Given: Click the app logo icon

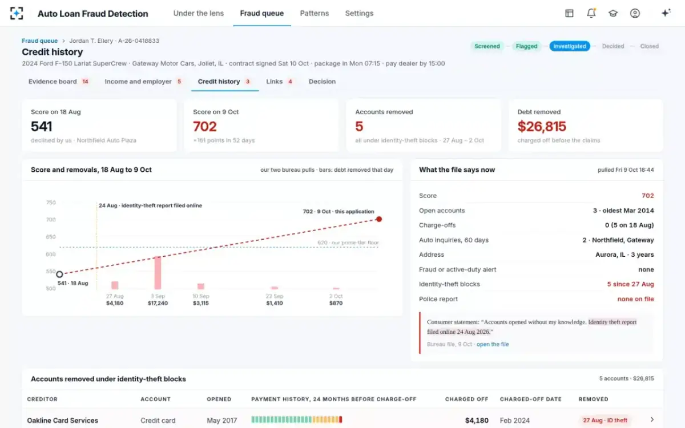Looking at the screenshot, I should [17, 13].
